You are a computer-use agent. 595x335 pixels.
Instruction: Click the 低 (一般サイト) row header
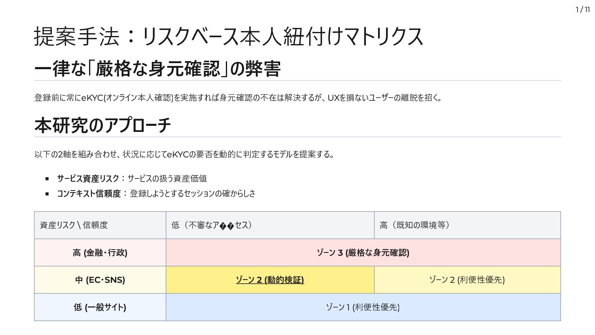click(100, 307)
